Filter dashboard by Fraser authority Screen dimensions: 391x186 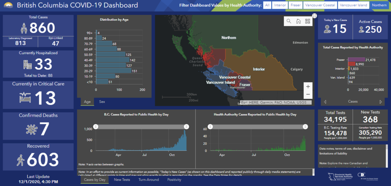click(x=296, y=5)
